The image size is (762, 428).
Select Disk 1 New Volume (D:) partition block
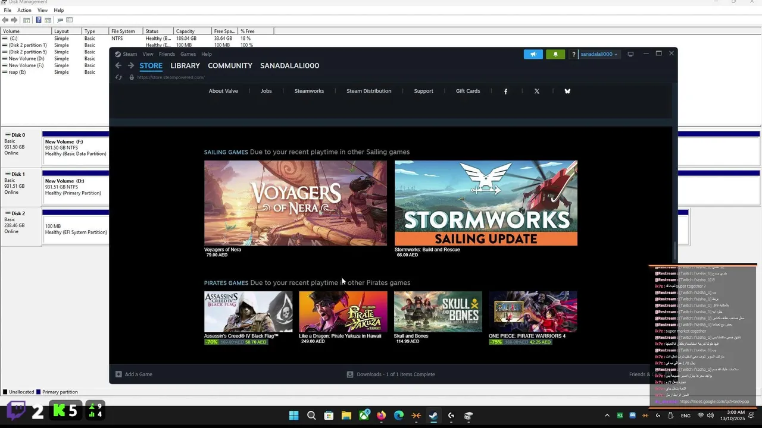[x=76, y=187]
